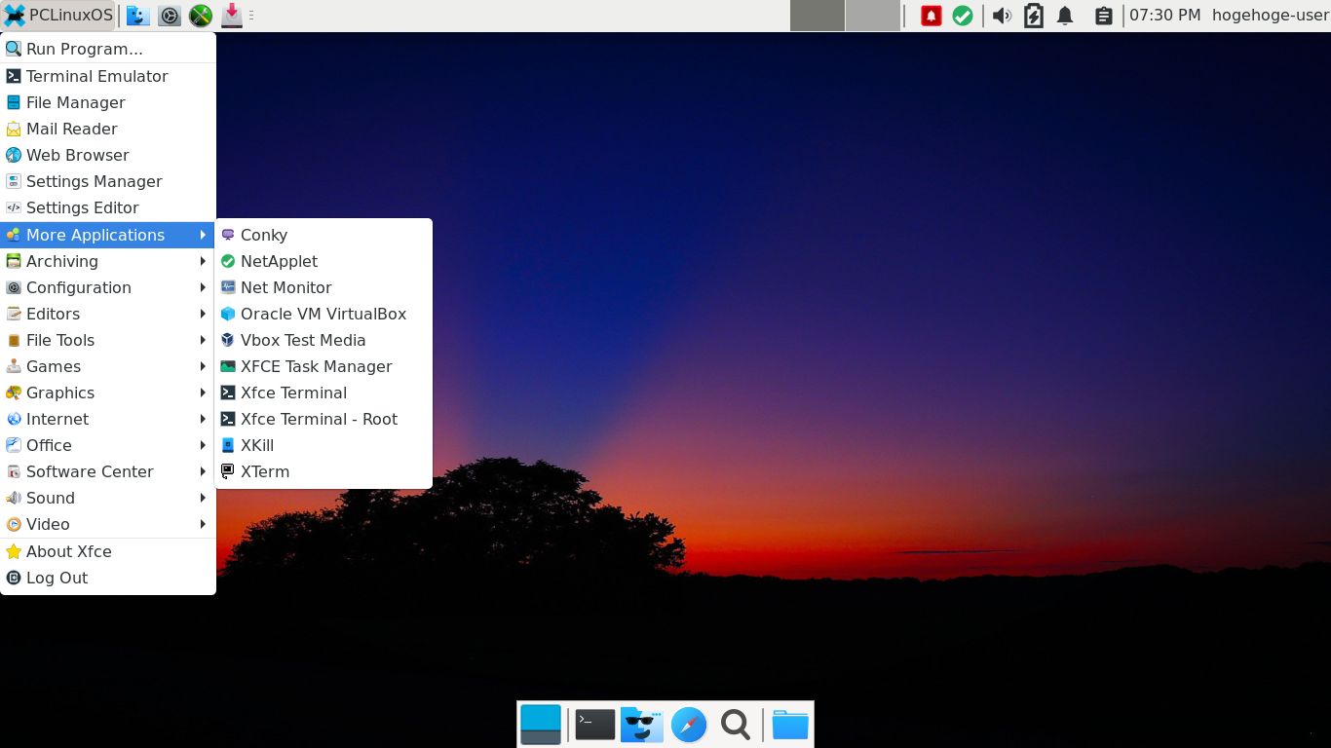The width and height of the screenshot is (1331, 748).
Task: Open Web Browser menu entry
Action: (108, 155)
